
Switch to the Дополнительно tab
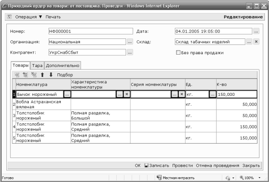[63, 65]
